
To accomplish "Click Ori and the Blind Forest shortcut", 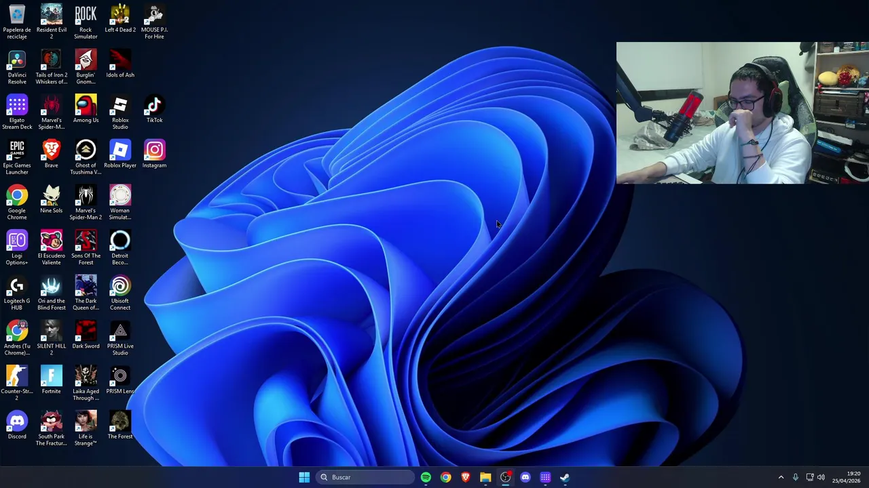I will pyautogui.click(x=52, y=293).
